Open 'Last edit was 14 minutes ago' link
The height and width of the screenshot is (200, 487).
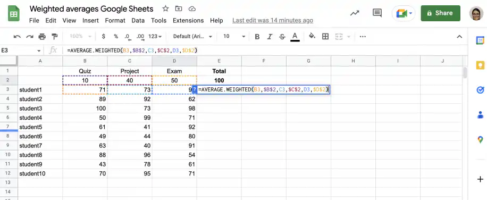(273, 21)
